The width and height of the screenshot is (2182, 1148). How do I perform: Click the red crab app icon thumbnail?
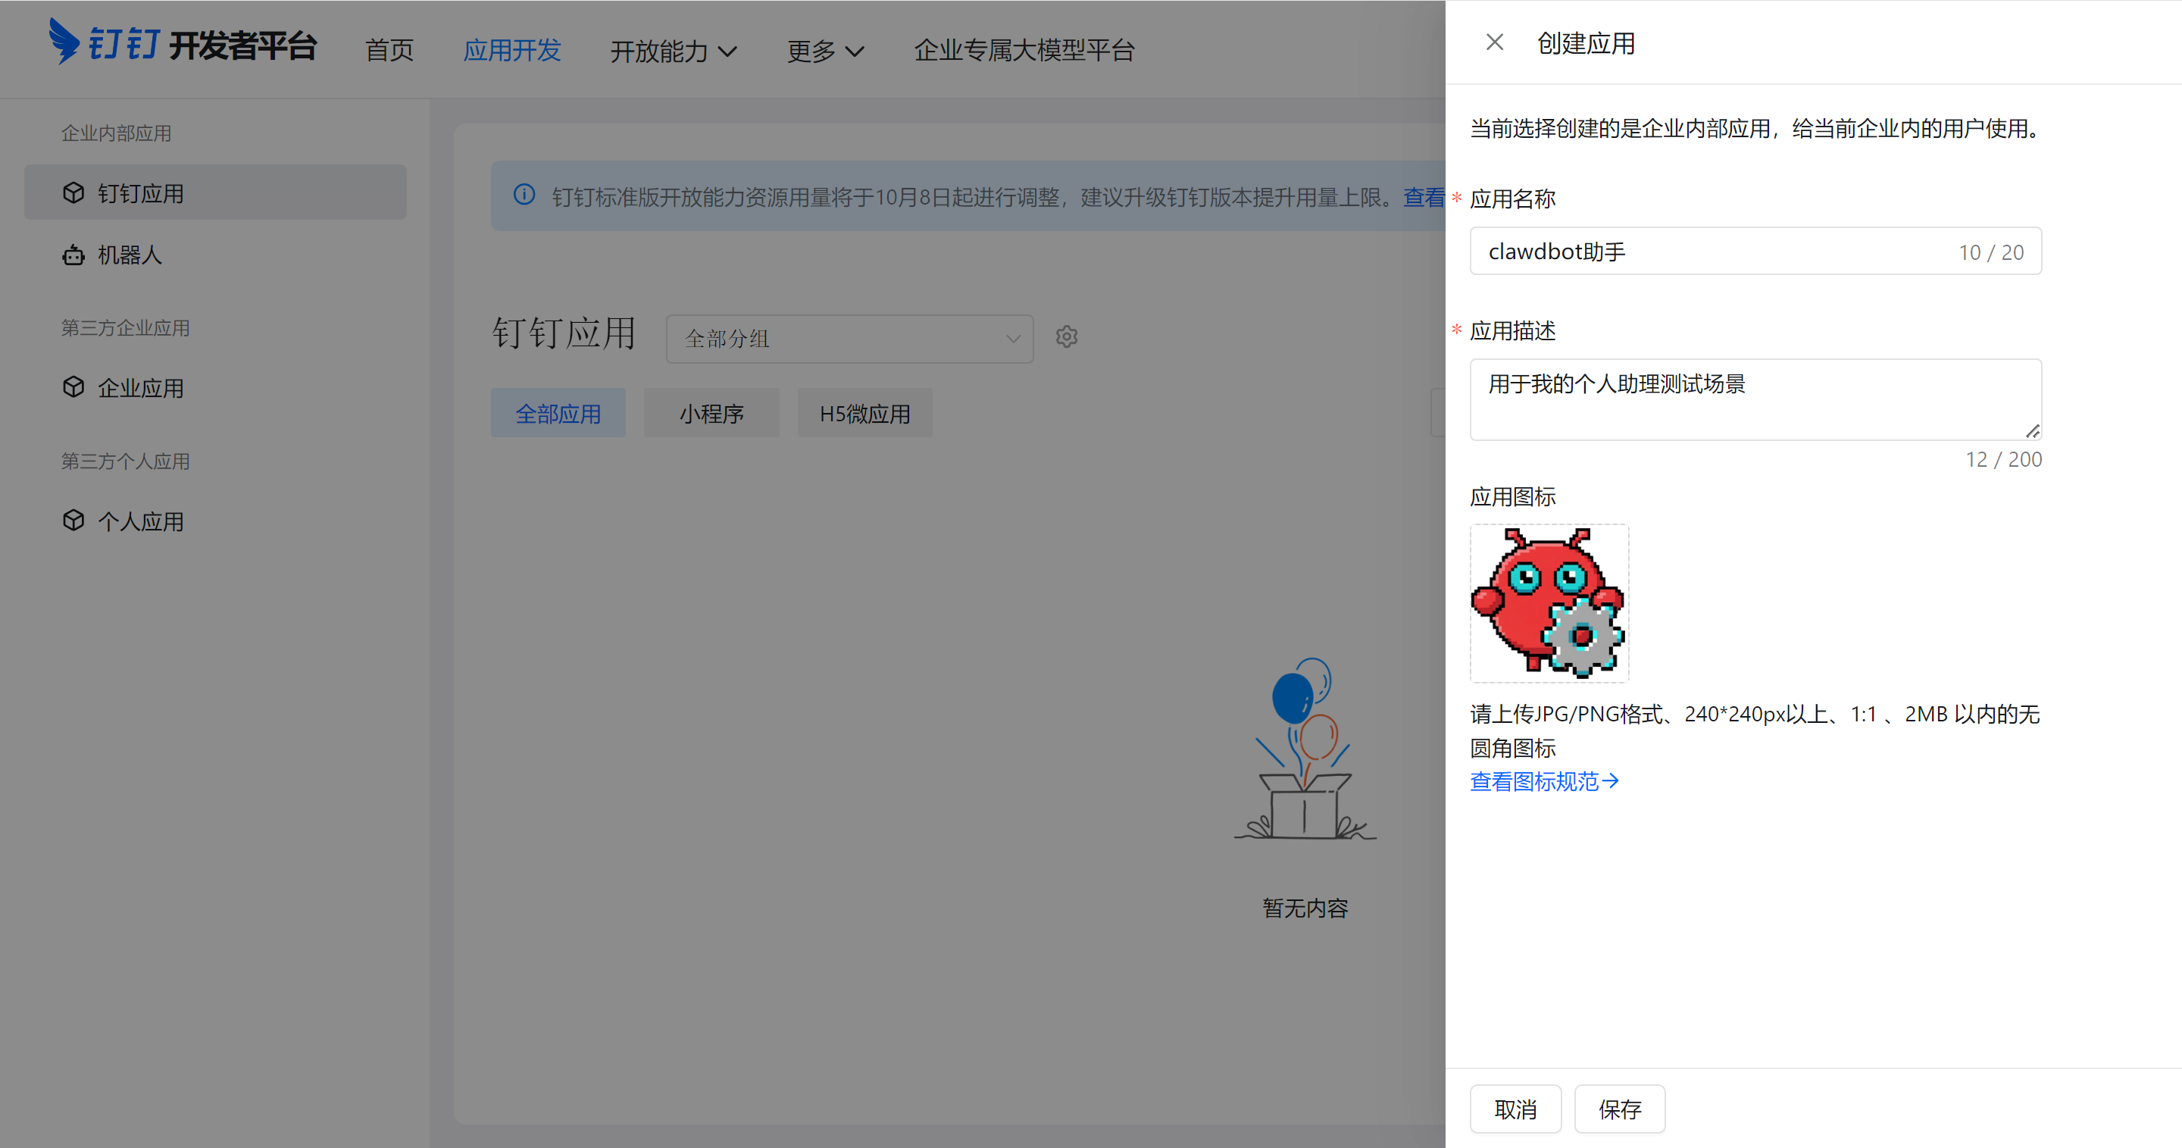1549,603
